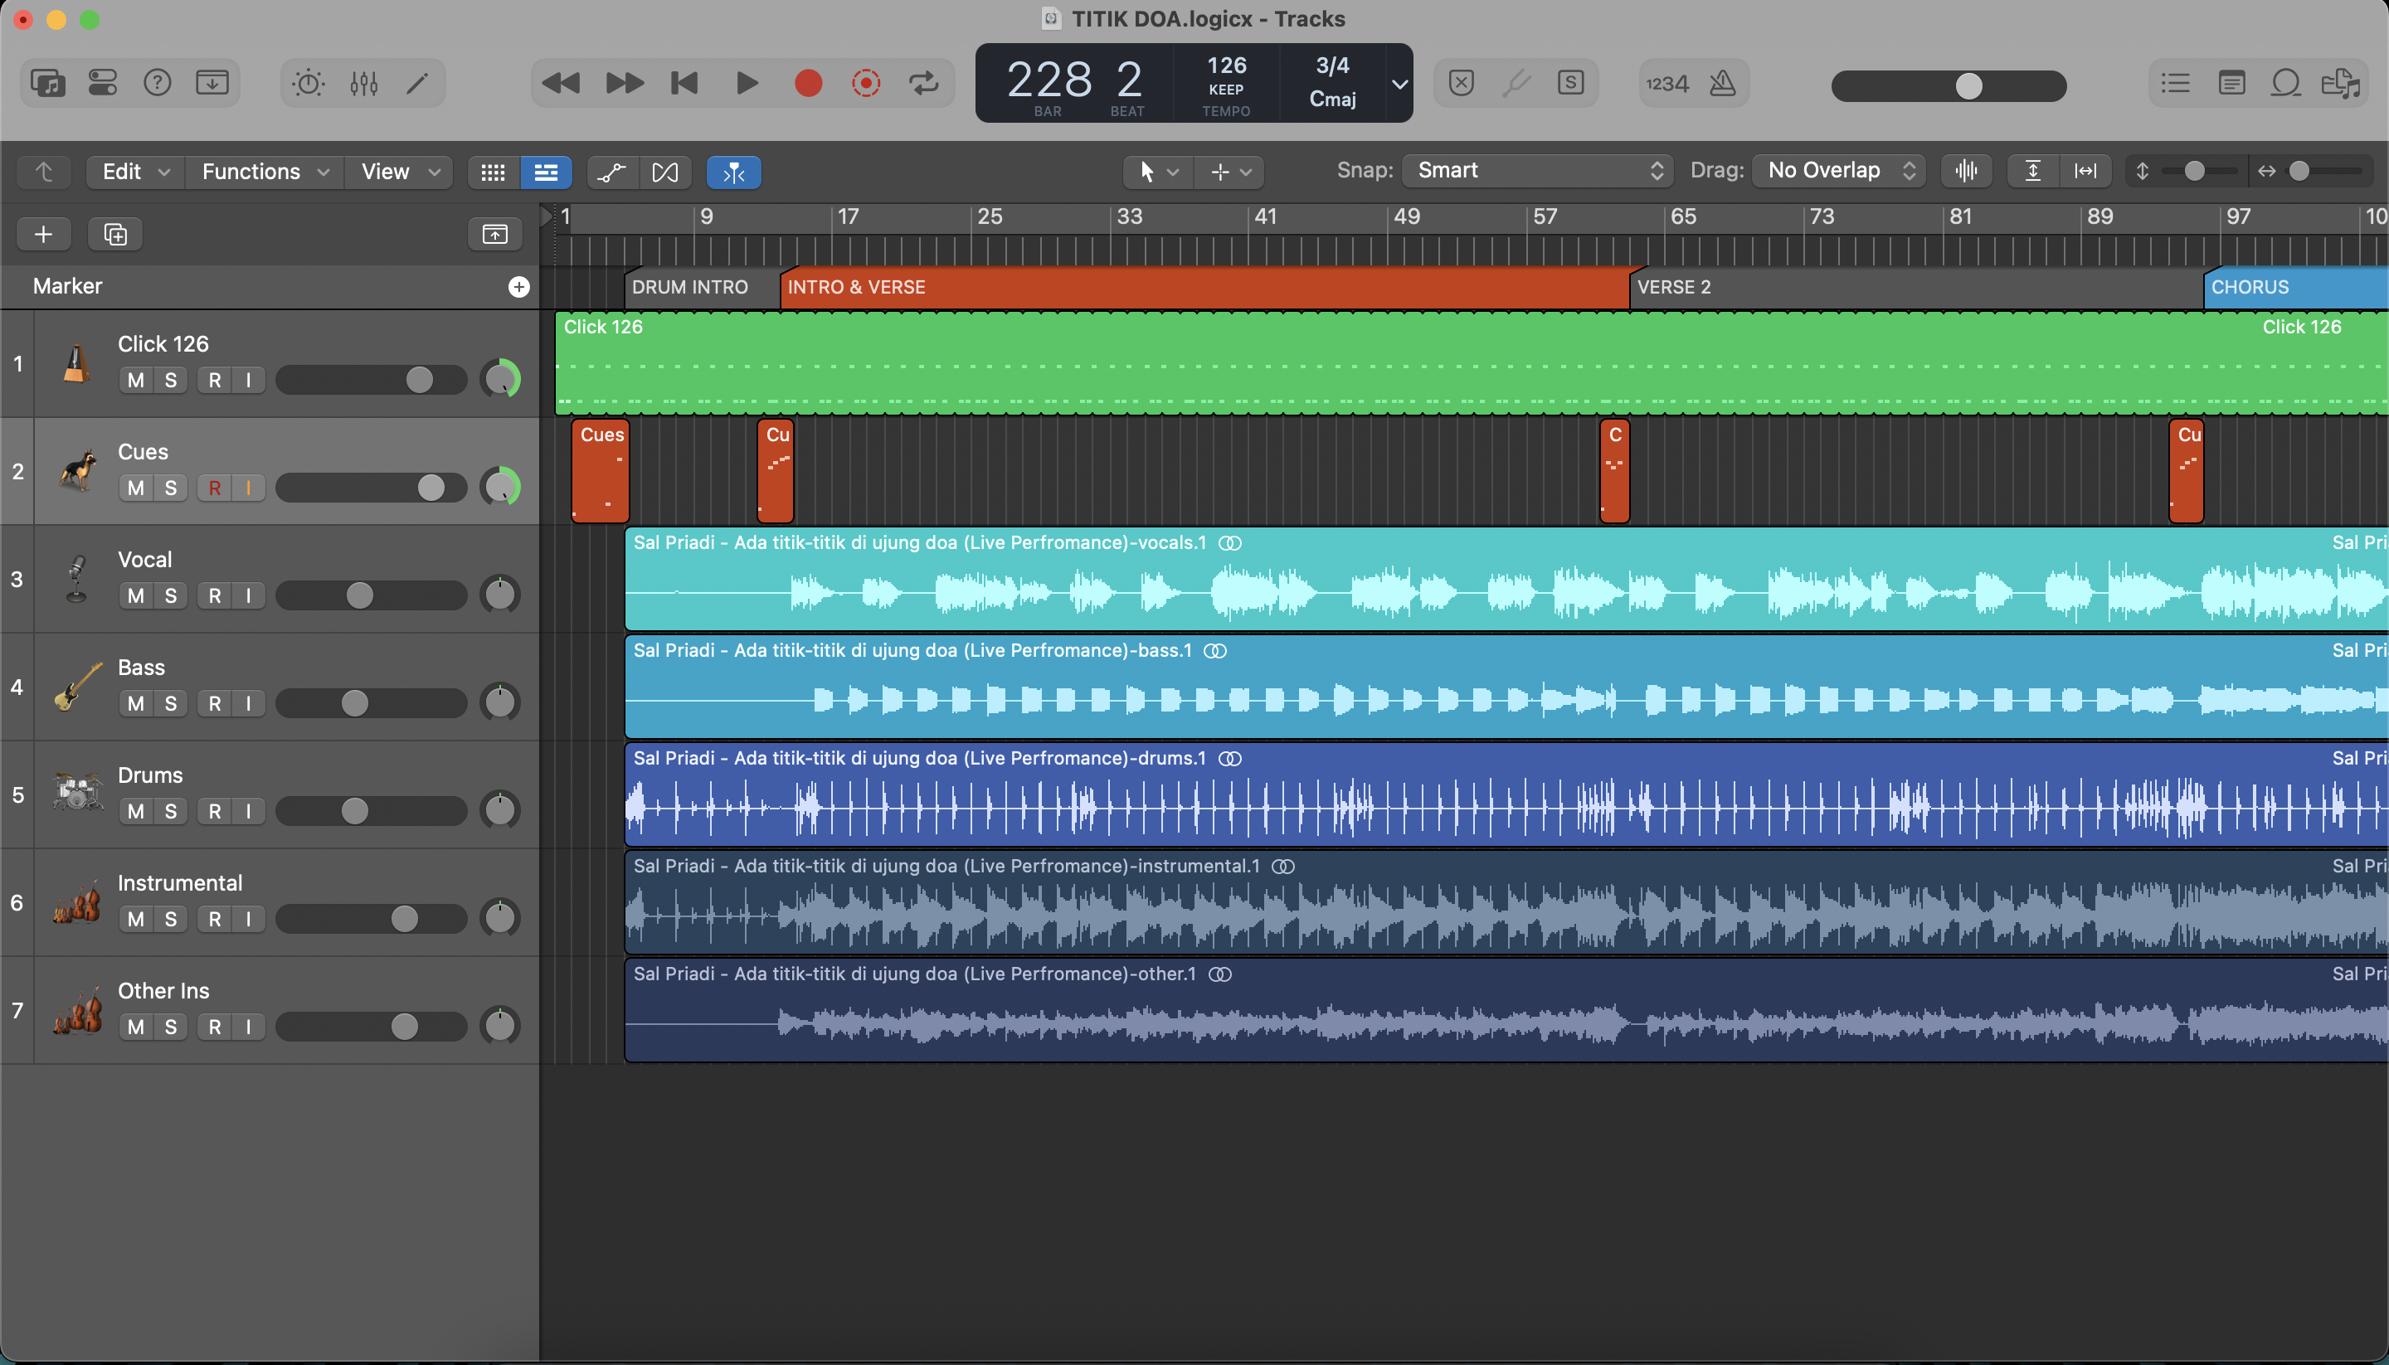Click the Cycle mode button
Screen dimensions: 2389x1365
point(923,84)
